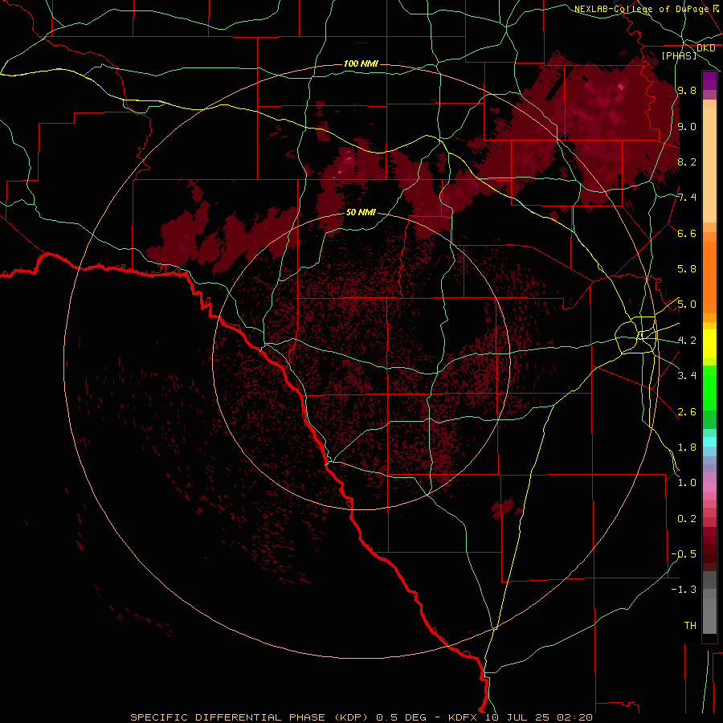The image size is (723, 723).
Task: Pick the gray colorbar segment near TH
Action: (709, 615)
